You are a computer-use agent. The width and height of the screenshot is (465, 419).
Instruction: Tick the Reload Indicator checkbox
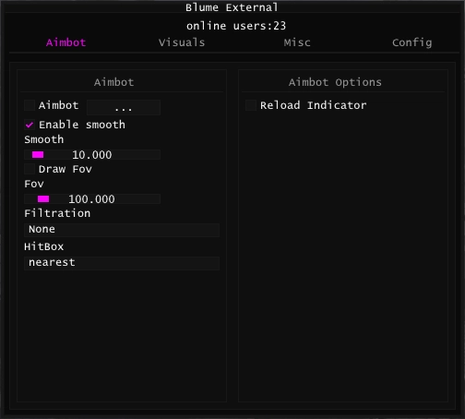coord(251,105)
